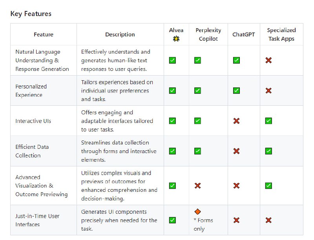314x240 pixels.
Task: Click the orange diamond in Just-in-Time User Interfaces row
Action: click(197, 212)
